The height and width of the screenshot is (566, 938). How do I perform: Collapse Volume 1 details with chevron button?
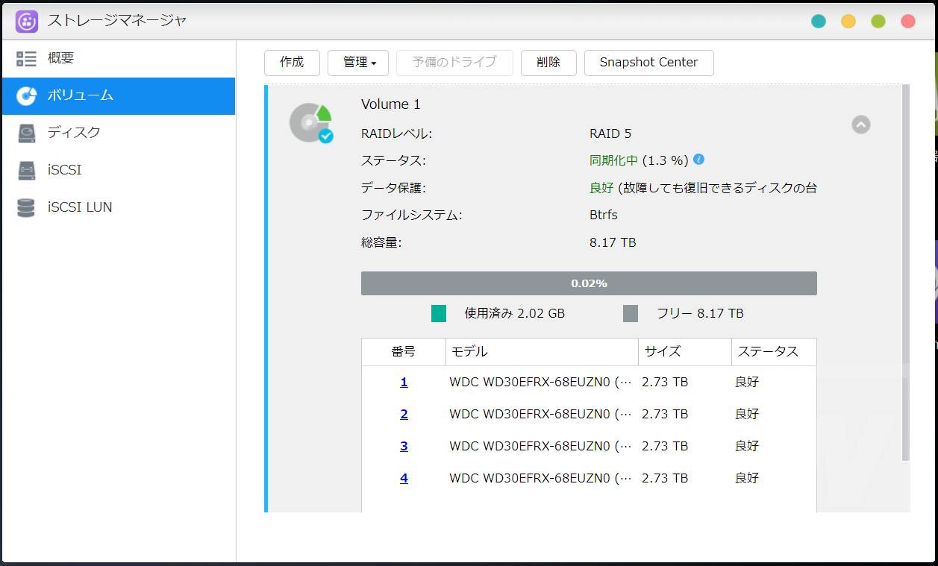[861, 125]
